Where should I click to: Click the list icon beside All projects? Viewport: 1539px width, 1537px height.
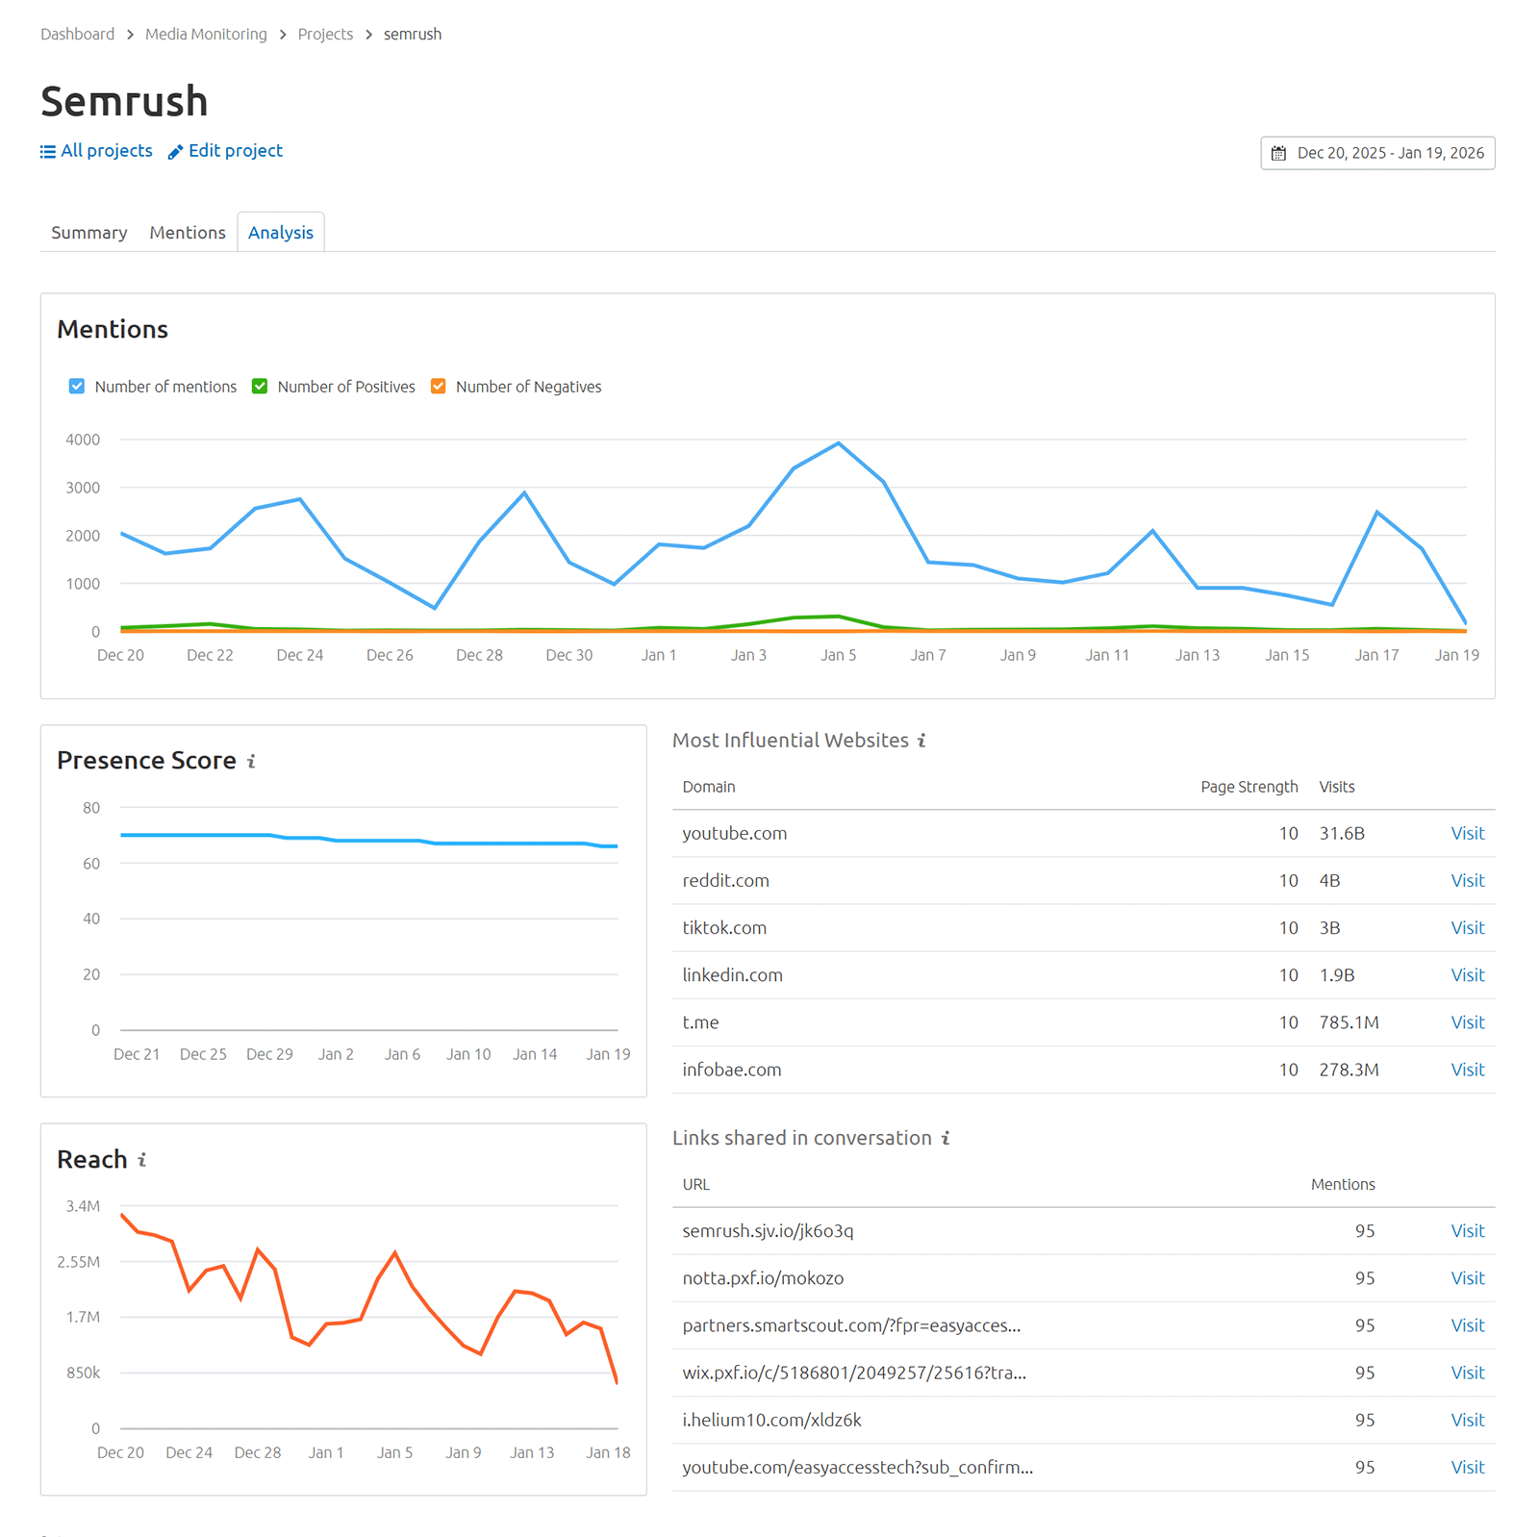[47, 151]
